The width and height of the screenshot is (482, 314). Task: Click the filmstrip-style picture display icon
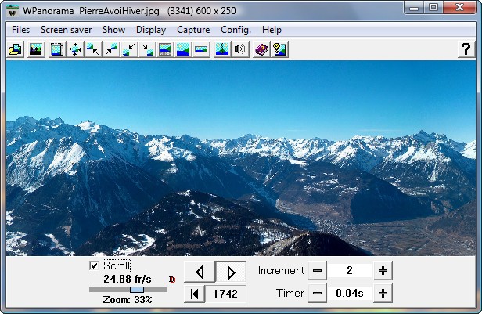point(165,49)
